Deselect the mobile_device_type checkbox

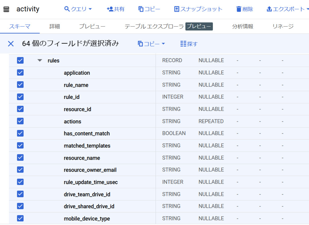(x=20, y=218)
